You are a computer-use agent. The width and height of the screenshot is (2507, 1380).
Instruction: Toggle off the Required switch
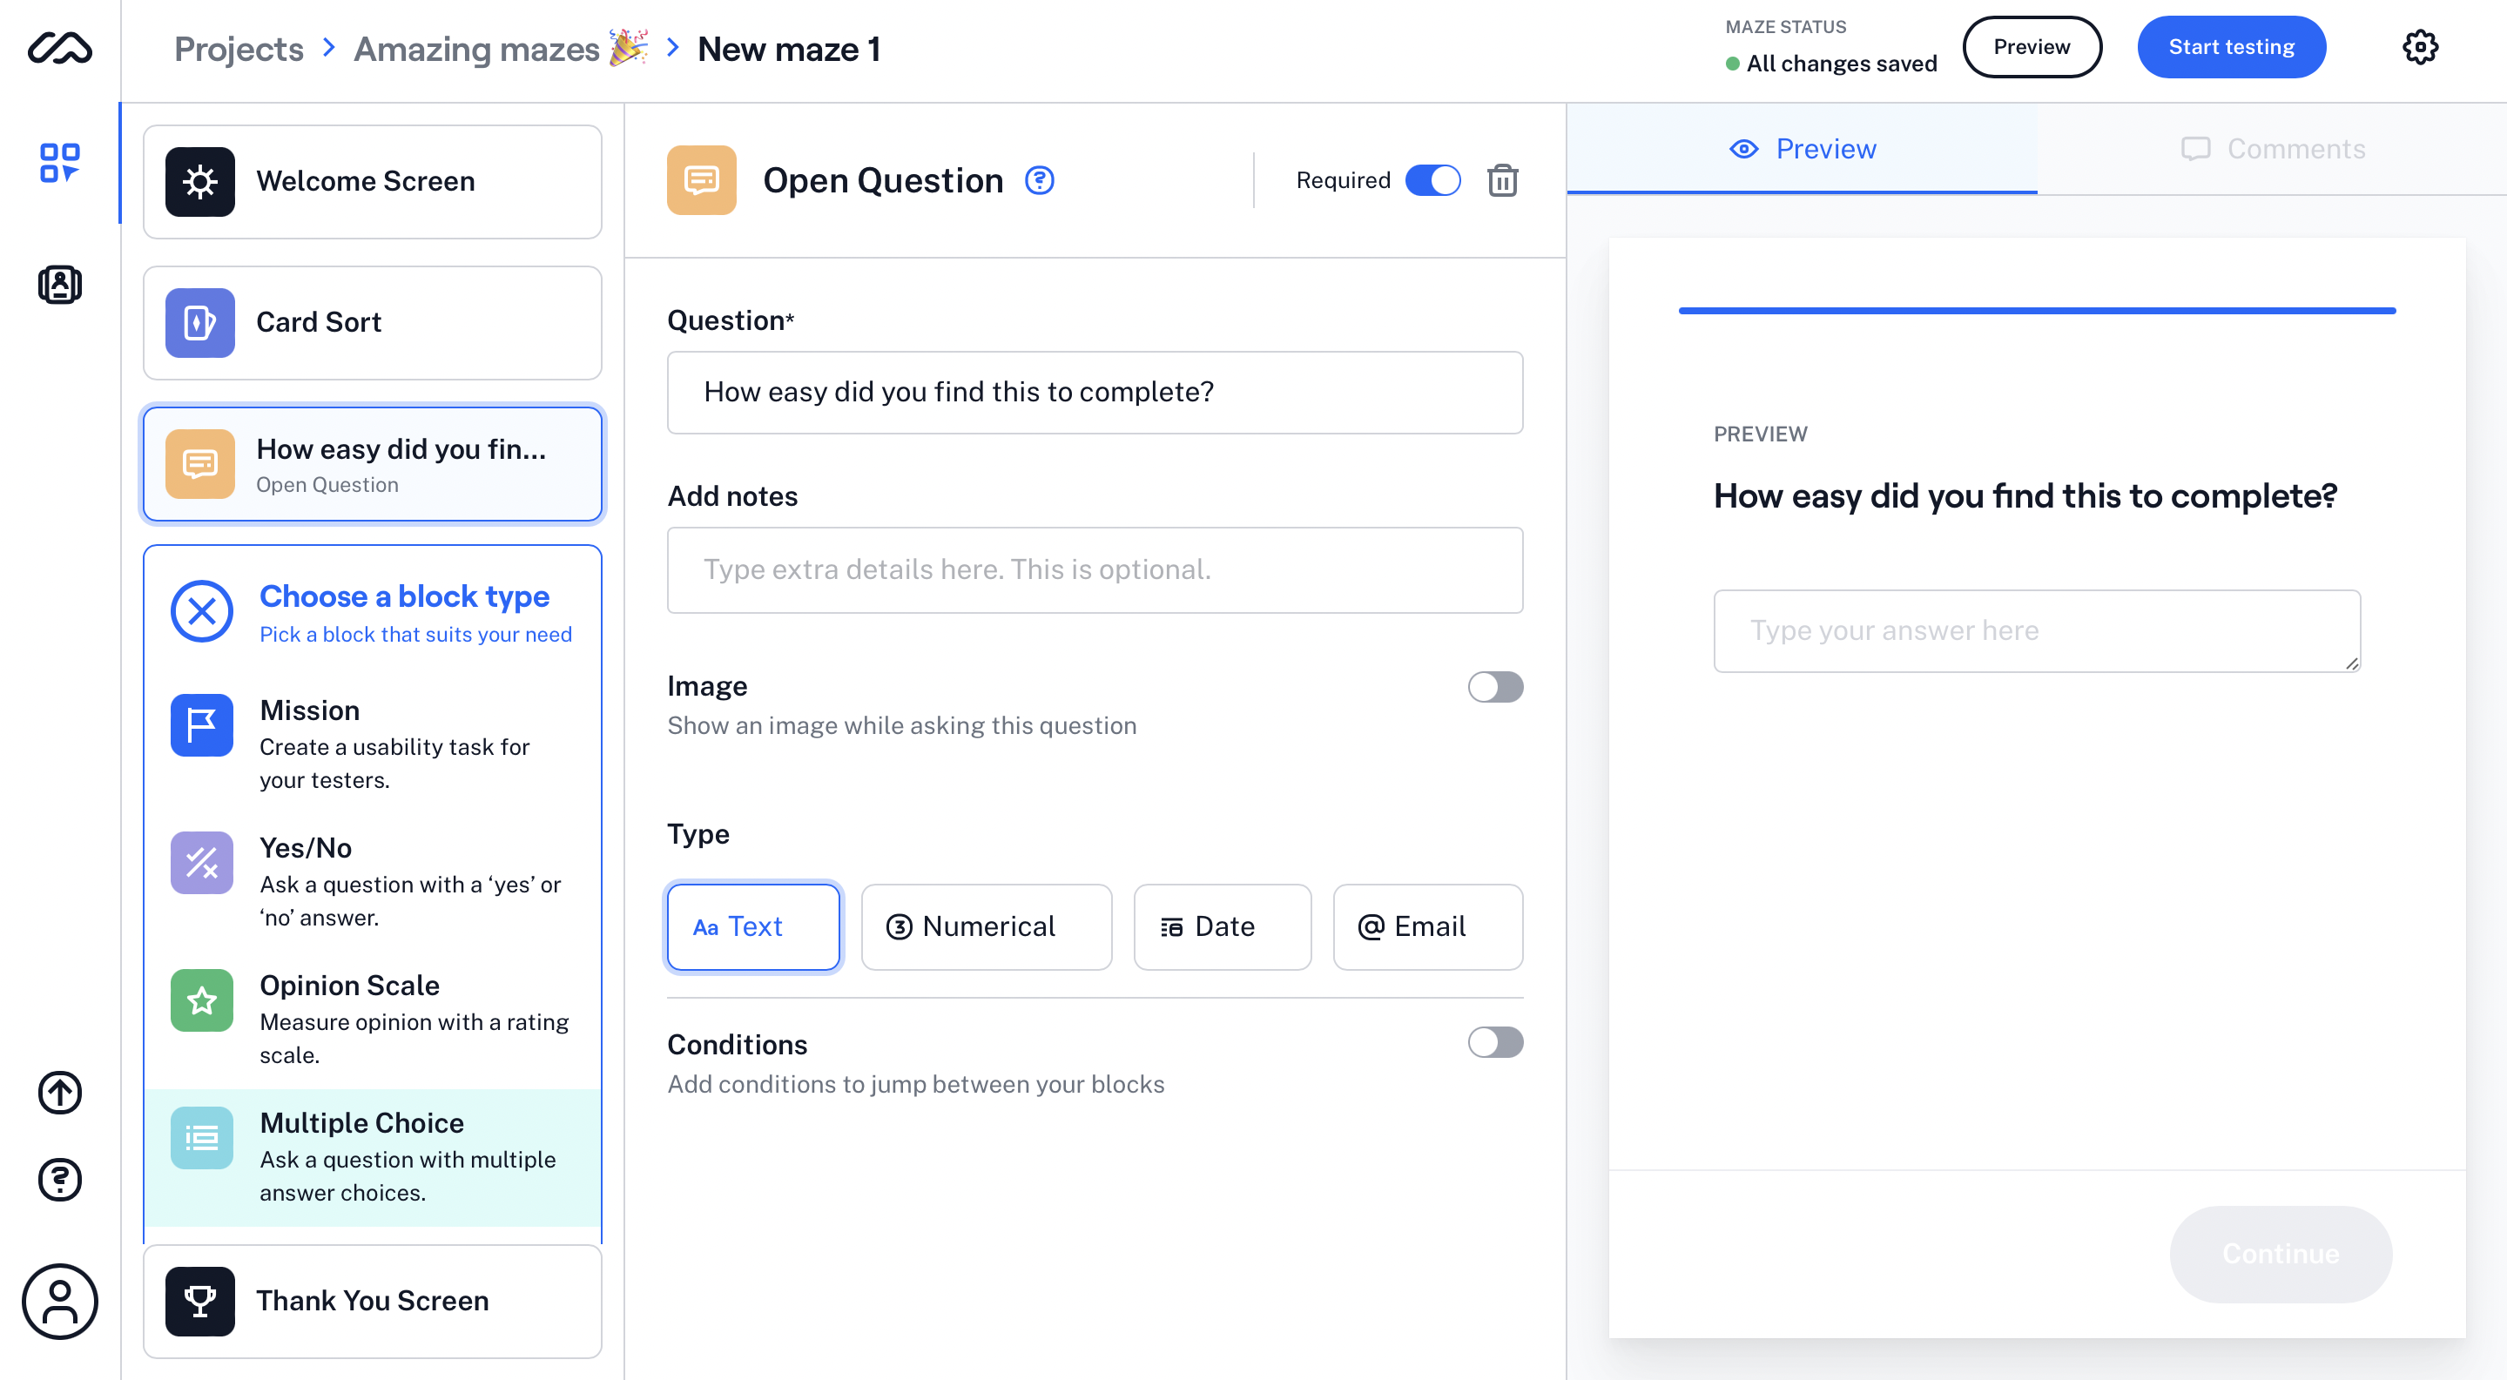[x=1432, y=180]
